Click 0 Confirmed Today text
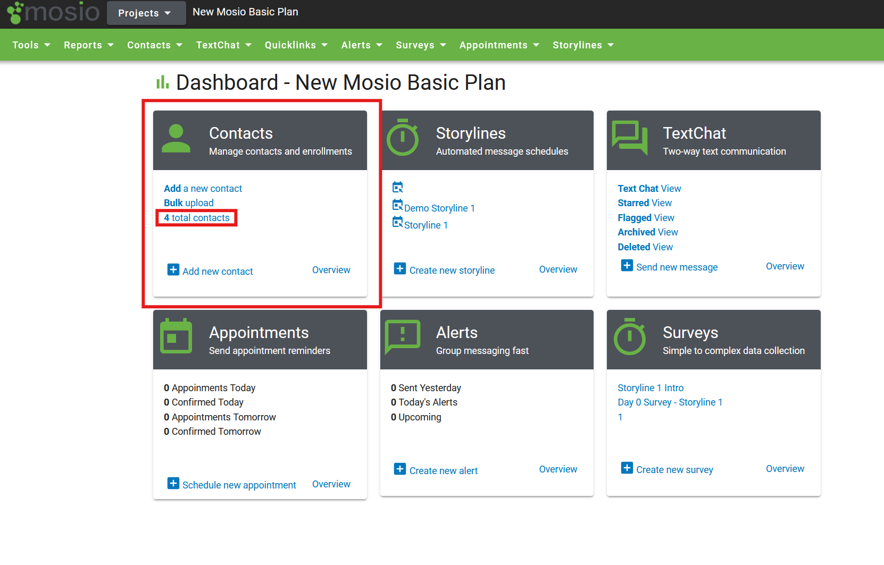This screenshot has height=565, width=884. pos(204,402)
